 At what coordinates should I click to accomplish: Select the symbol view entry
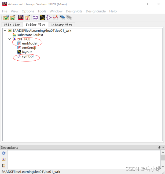(x=28, y=56)
